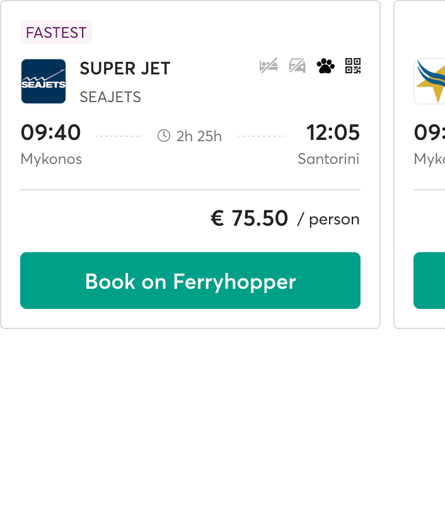Click the Mykonos departure port label
445x522 pixels.
(51, 159)
